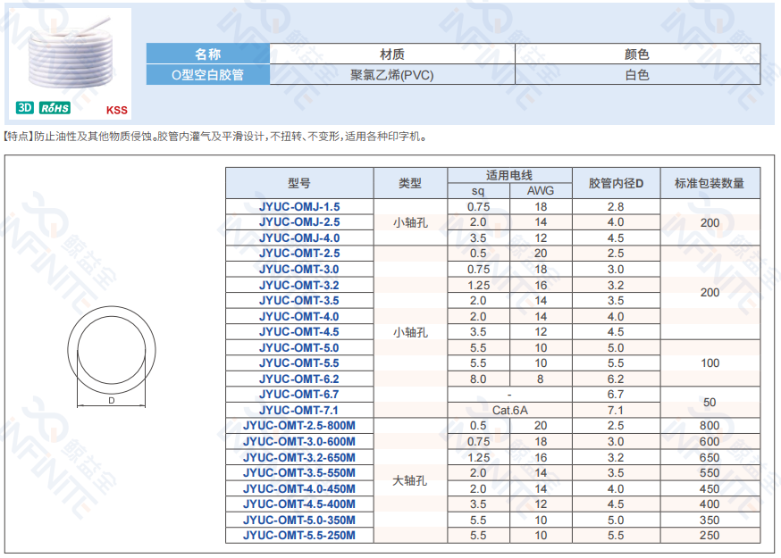Select model JYUC-OMT-7.1
781x558 pixels.
[299, 411]
